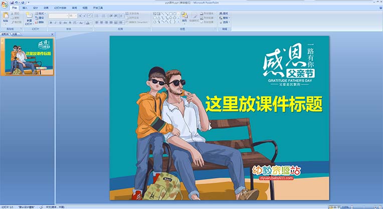Clear all formatting icon
The image size is (383, 209).
coord(90,15)
